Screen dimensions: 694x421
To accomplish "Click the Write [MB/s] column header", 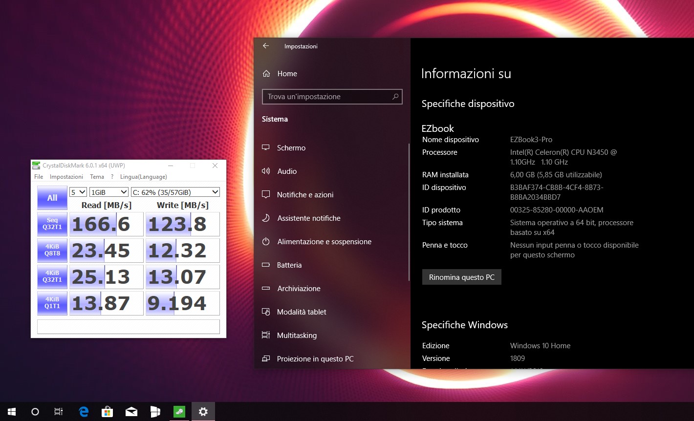I will pos(183,205).
